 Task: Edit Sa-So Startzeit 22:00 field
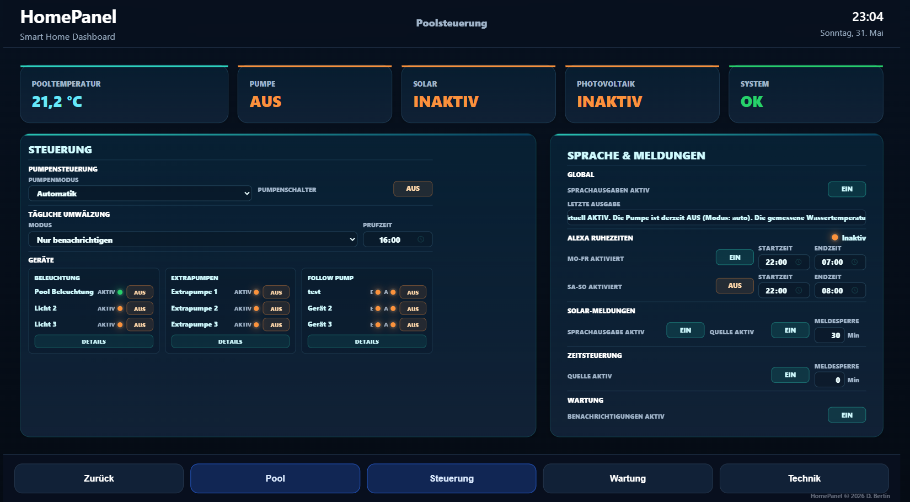[784, 291]
